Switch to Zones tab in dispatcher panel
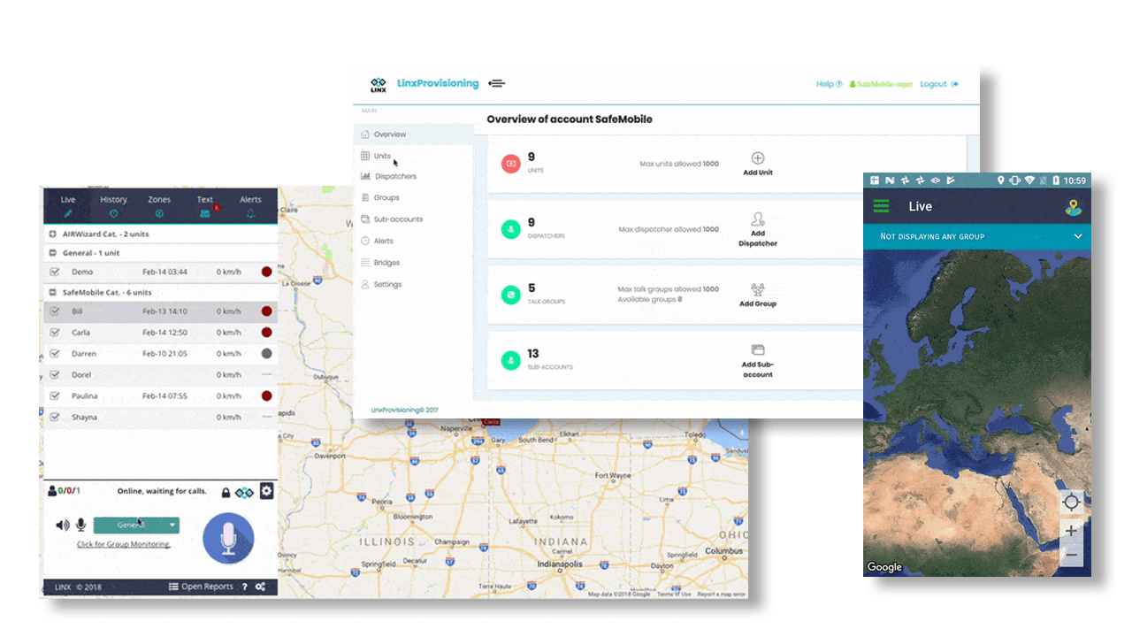Image resolution: width=1132 pixels, height=637 pixels. (159, 205)
